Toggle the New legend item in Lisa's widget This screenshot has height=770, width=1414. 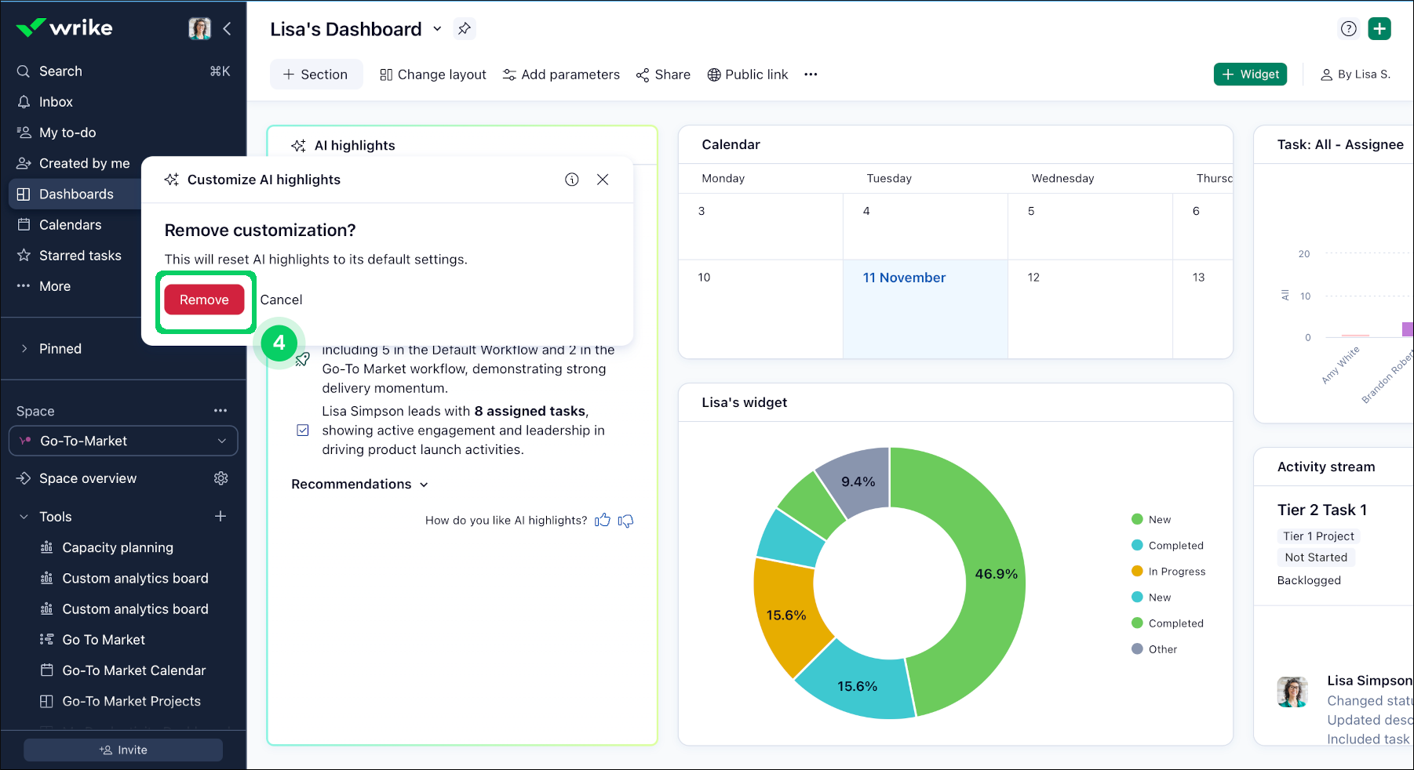(x=1158, y=519)
